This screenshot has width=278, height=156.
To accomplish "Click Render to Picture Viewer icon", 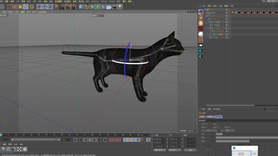I will tap(68, 7).
